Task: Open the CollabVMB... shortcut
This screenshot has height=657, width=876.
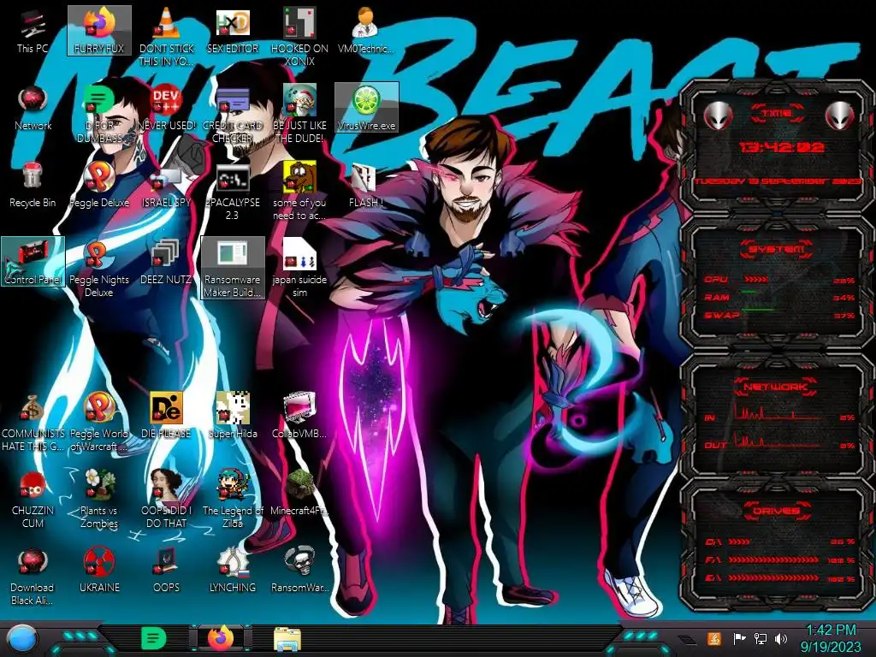Action: [x=299, y=416]
